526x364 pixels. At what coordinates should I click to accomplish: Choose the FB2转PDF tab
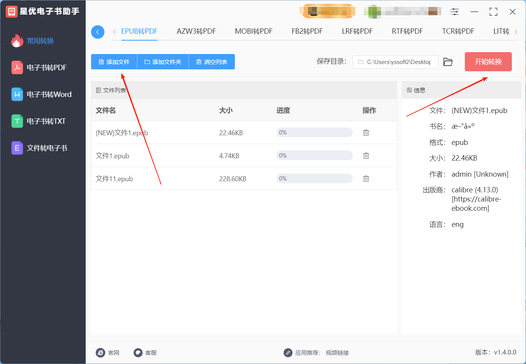click(307, 31)
